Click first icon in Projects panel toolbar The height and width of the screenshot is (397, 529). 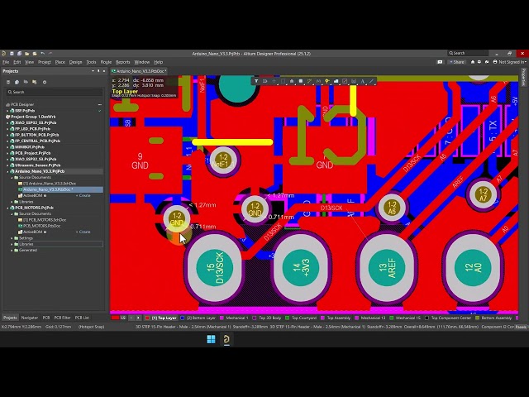pos(8,82)
